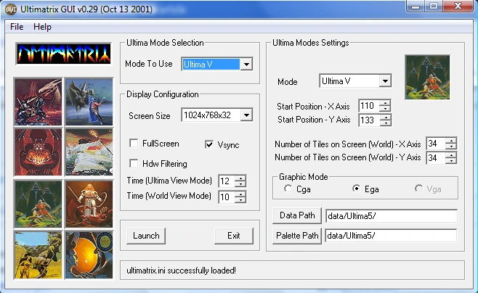Click the Start Position X Axis value field
The height and width of the screenshot is (293, 478).
[x=369, y=106]
